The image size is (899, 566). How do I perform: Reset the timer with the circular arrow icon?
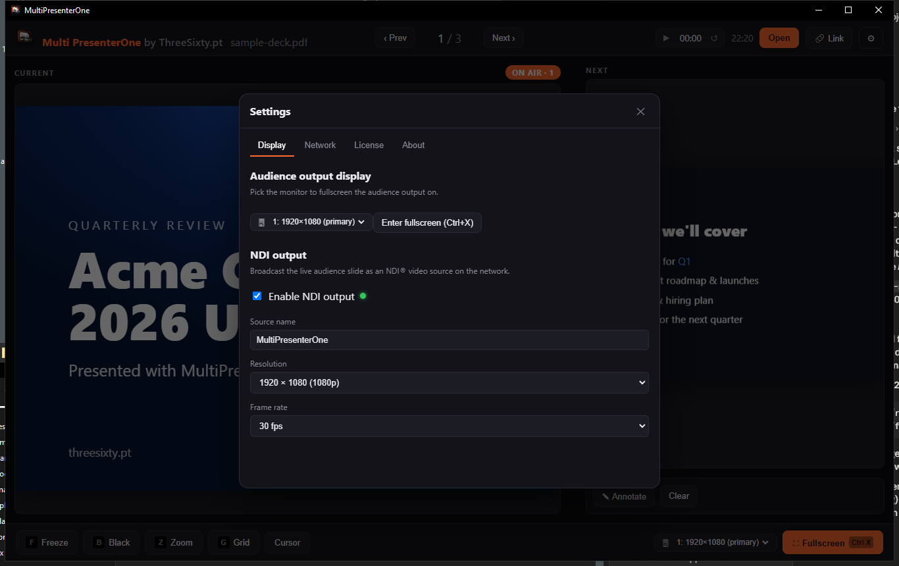pos(714,38)
